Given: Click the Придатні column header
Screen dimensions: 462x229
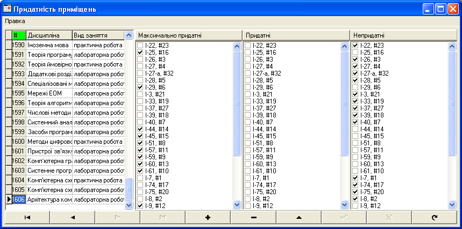Looking at the screenshot, I should click(296, 35).
